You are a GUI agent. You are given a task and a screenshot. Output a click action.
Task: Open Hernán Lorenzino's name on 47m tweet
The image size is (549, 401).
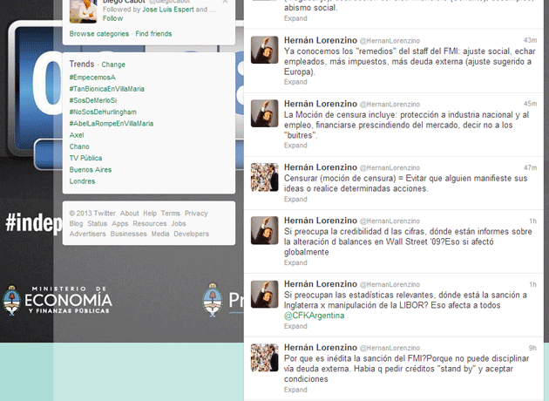321,167
